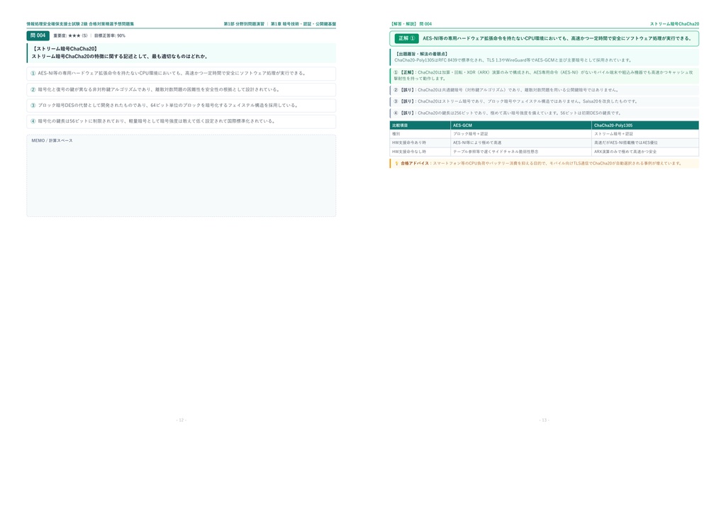Click the 【解答・解説】 問 004 page header
The height and width of the screenshot is (513, 726).
411,23
